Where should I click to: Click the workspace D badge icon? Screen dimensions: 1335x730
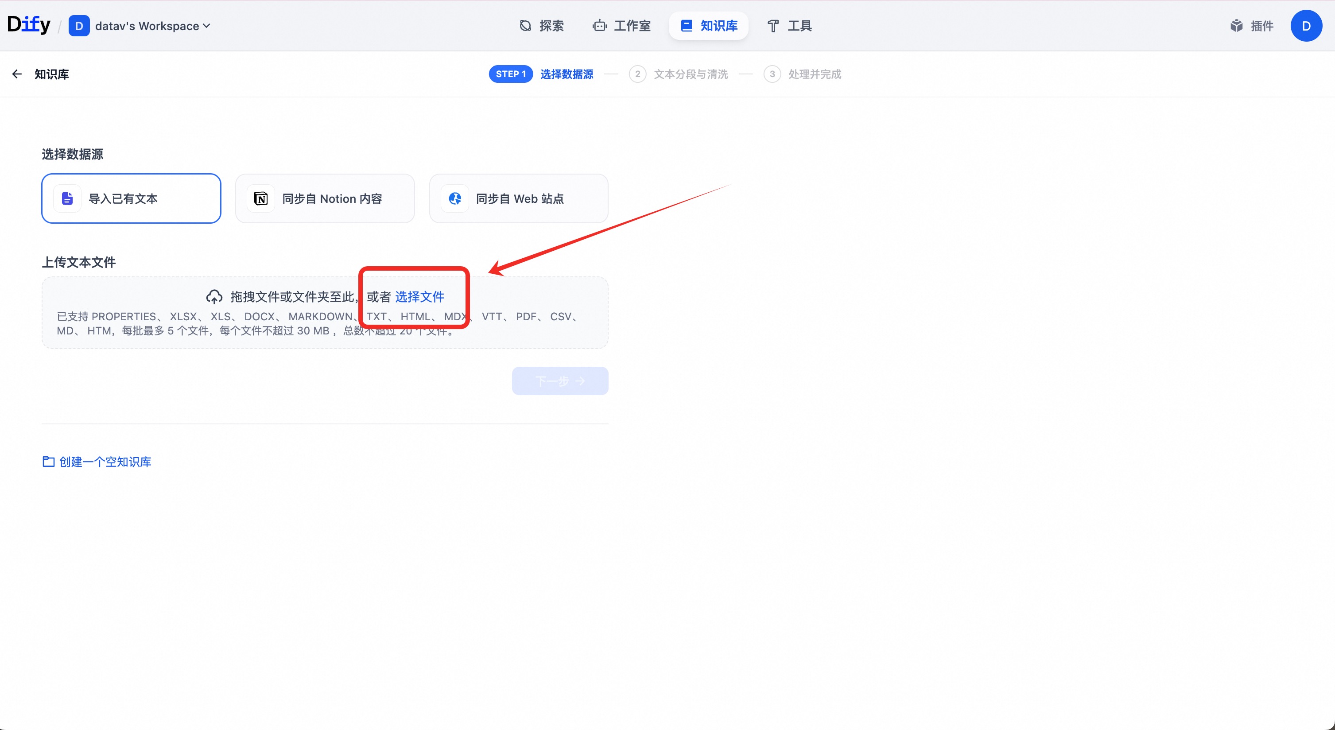tap(79, 26)
